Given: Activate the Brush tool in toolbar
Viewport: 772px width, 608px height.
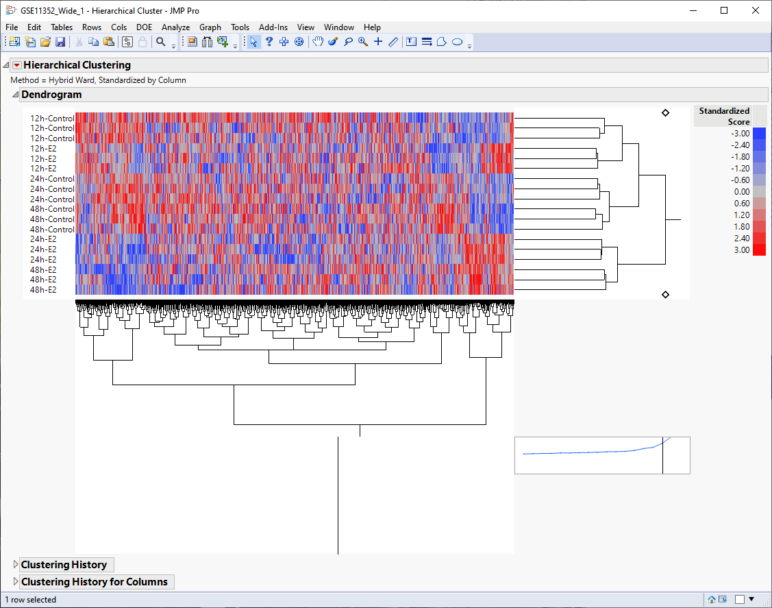Looking at the screenshot, I should [333, 42].
